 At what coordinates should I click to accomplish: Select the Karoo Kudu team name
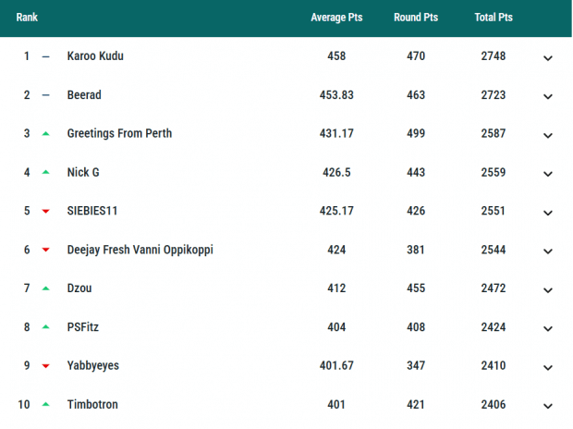point(95,56)
